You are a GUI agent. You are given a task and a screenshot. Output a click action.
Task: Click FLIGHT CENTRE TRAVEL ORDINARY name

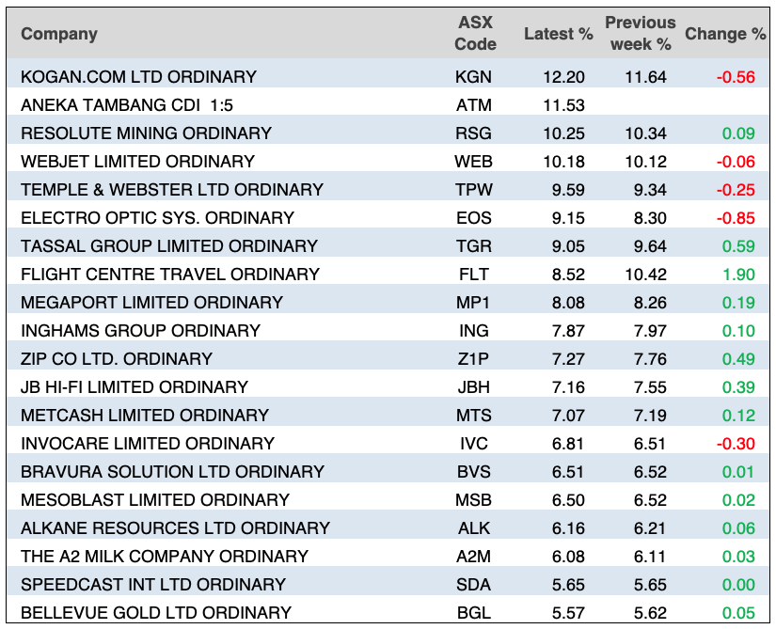click(170, 275)
